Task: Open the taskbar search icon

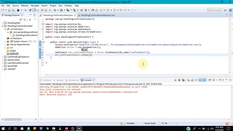Action: [x=9, y=128]
